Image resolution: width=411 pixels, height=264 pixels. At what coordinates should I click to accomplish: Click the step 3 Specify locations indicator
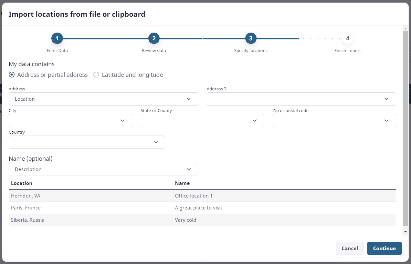click(x=251, y=38)
